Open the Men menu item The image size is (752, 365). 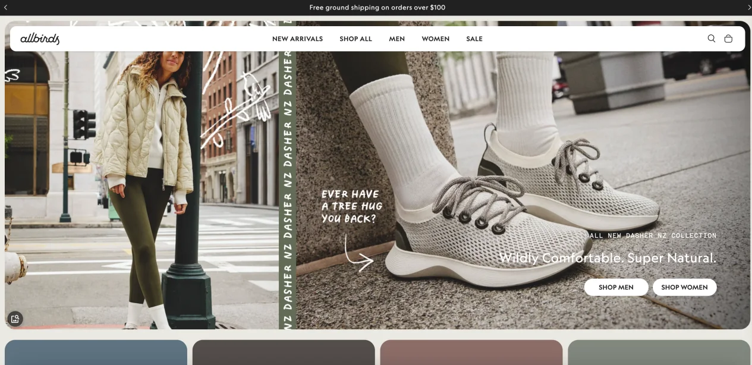397,39
